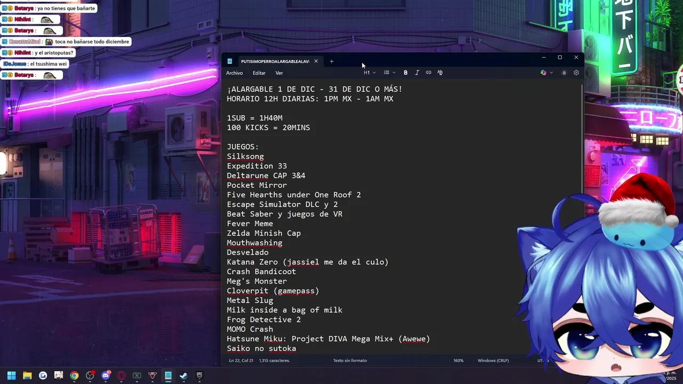Click the 'Deltarune CAP 3&4' line
Viewport: 683px width, 384px height.
pyautogui.click(x=266, y=175)
